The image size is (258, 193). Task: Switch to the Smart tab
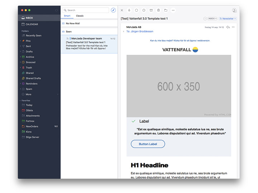point(67,16)
